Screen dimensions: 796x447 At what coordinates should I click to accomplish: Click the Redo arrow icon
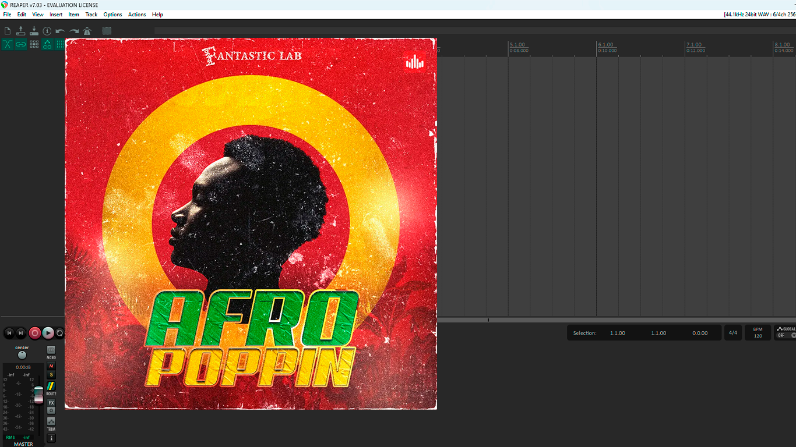point(74,31)
